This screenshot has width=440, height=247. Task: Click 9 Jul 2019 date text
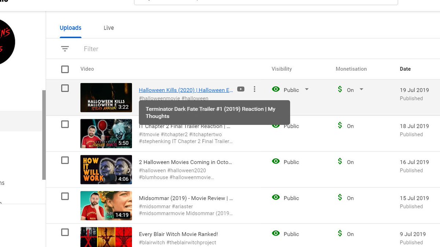413,234
